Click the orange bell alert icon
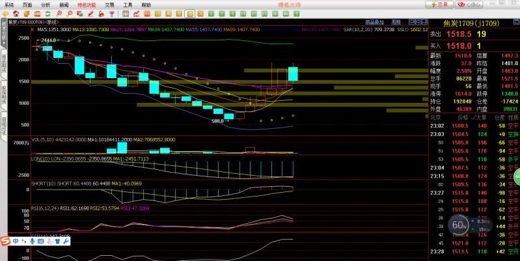Image resolution: width=520 pixels, height=261 pixels. tap(101, 14)
